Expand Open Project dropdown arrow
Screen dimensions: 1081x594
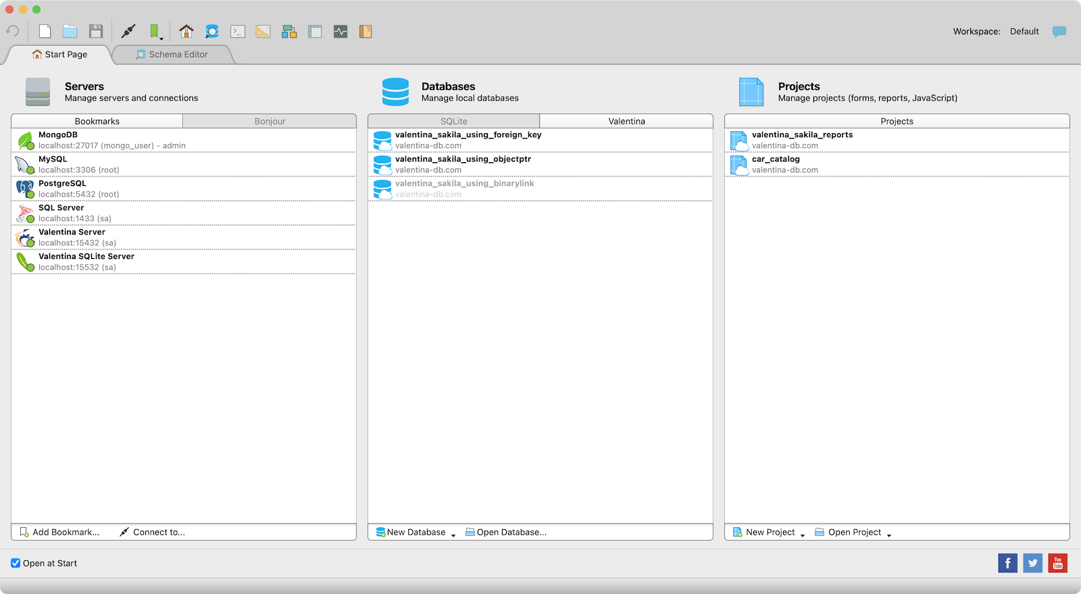889,535
